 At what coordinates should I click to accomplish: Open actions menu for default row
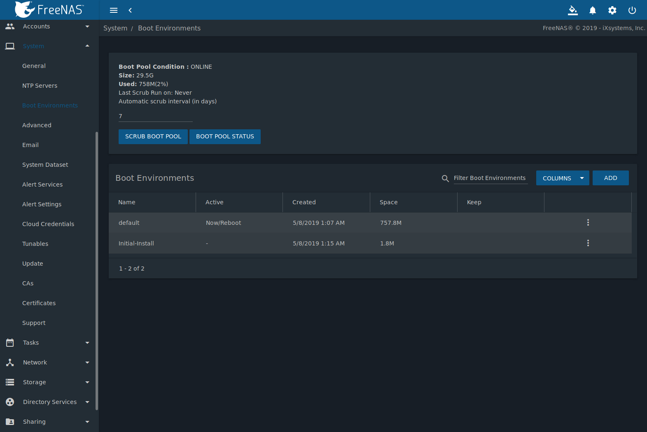(x=588, y=222)
